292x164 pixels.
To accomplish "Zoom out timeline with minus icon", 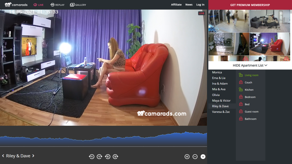I will click(x=195, y=156).
